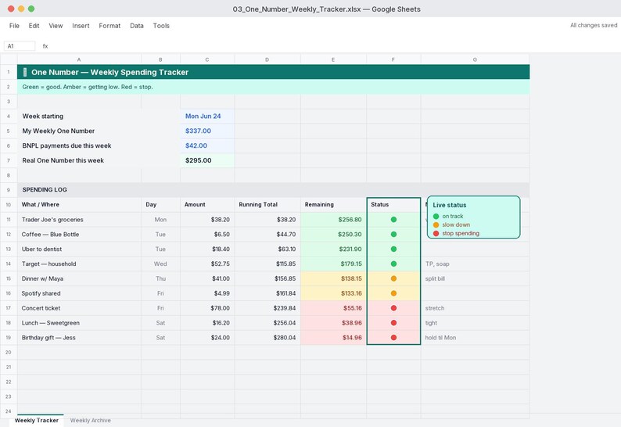The height and width of the screenshot is (427, 621).
Task: Select the title cell 'One Number — Weekly Spending Tracker'
Action: tap(273, 72)
